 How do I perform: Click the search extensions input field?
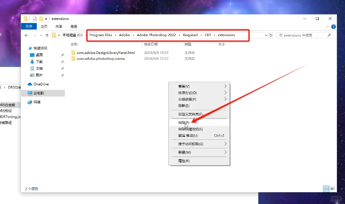click(x=305, y=35)
